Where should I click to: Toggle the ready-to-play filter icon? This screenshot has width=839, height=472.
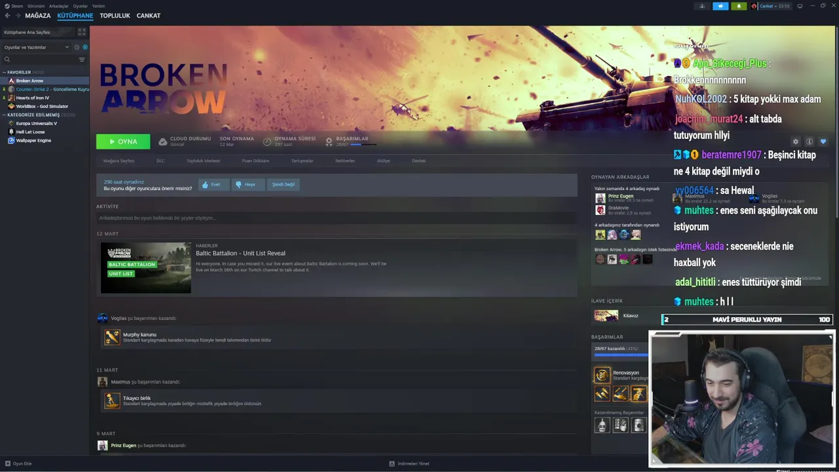(85, 47)
